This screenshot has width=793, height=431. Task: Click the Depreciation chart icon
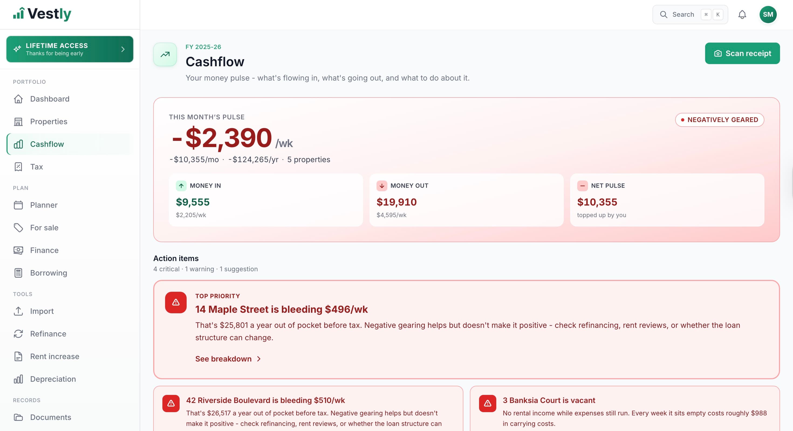(x=18, y=379)
